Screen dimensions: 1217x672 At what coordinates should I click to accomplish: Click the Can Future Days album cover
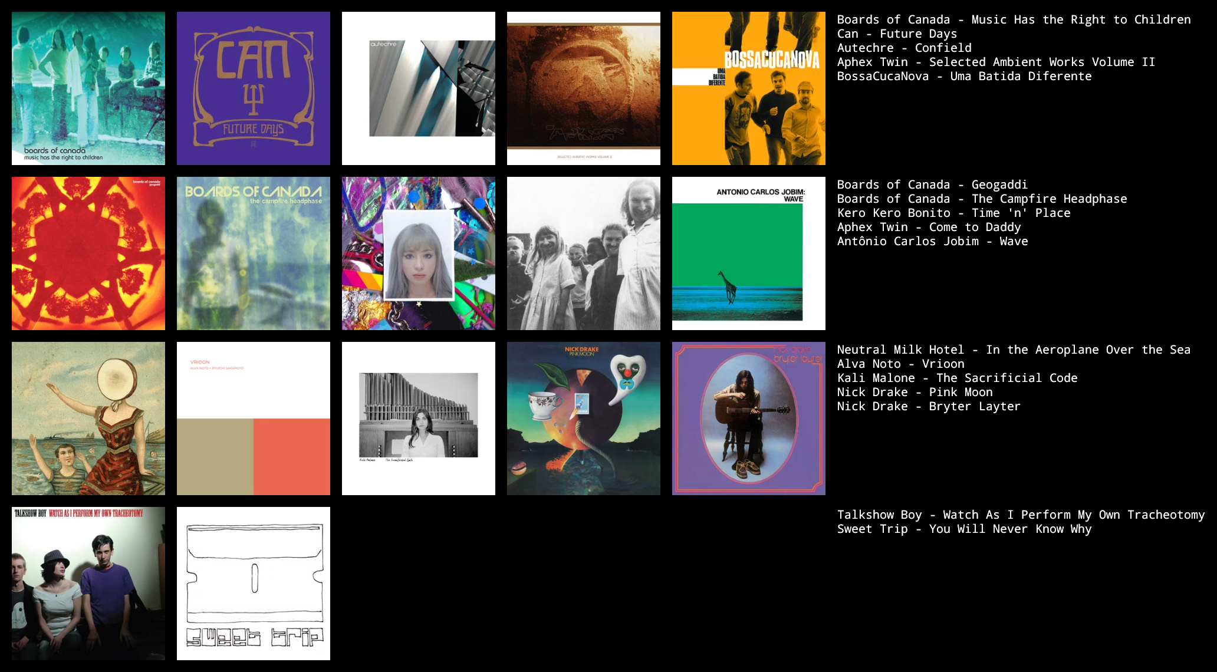point(254,88)
